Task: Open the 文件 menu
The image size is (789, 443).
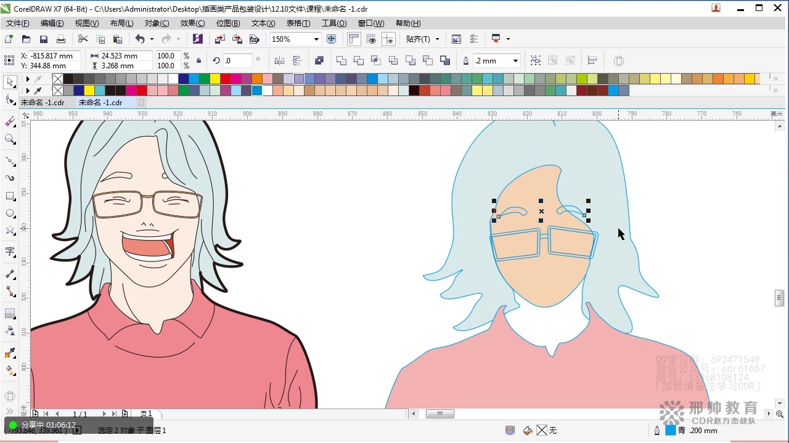Action: click(17, 23)
